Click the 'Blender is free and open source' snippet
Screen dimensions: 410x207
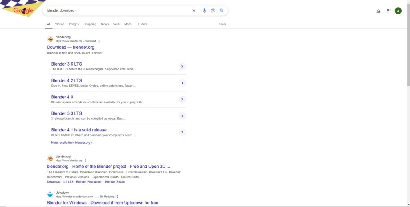(75, 53)
